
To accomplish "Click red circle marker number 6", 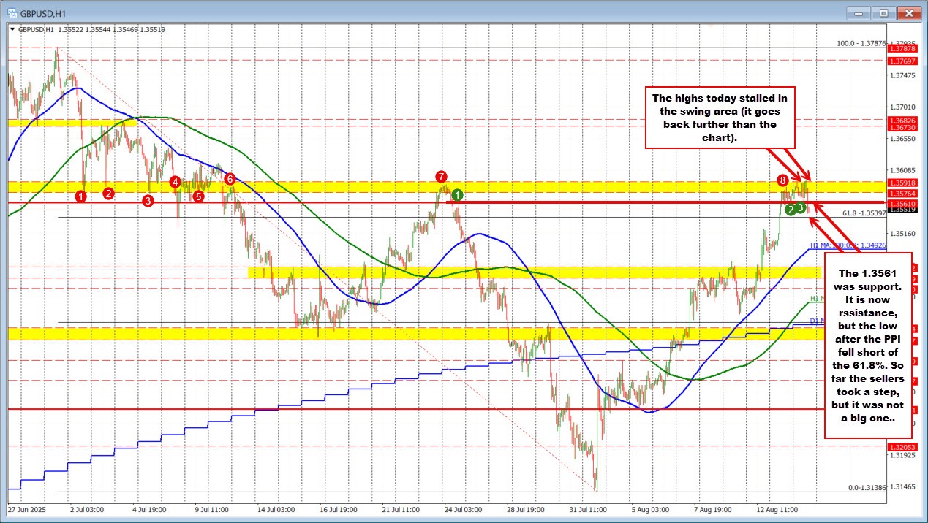I will [x=230, y=178].
